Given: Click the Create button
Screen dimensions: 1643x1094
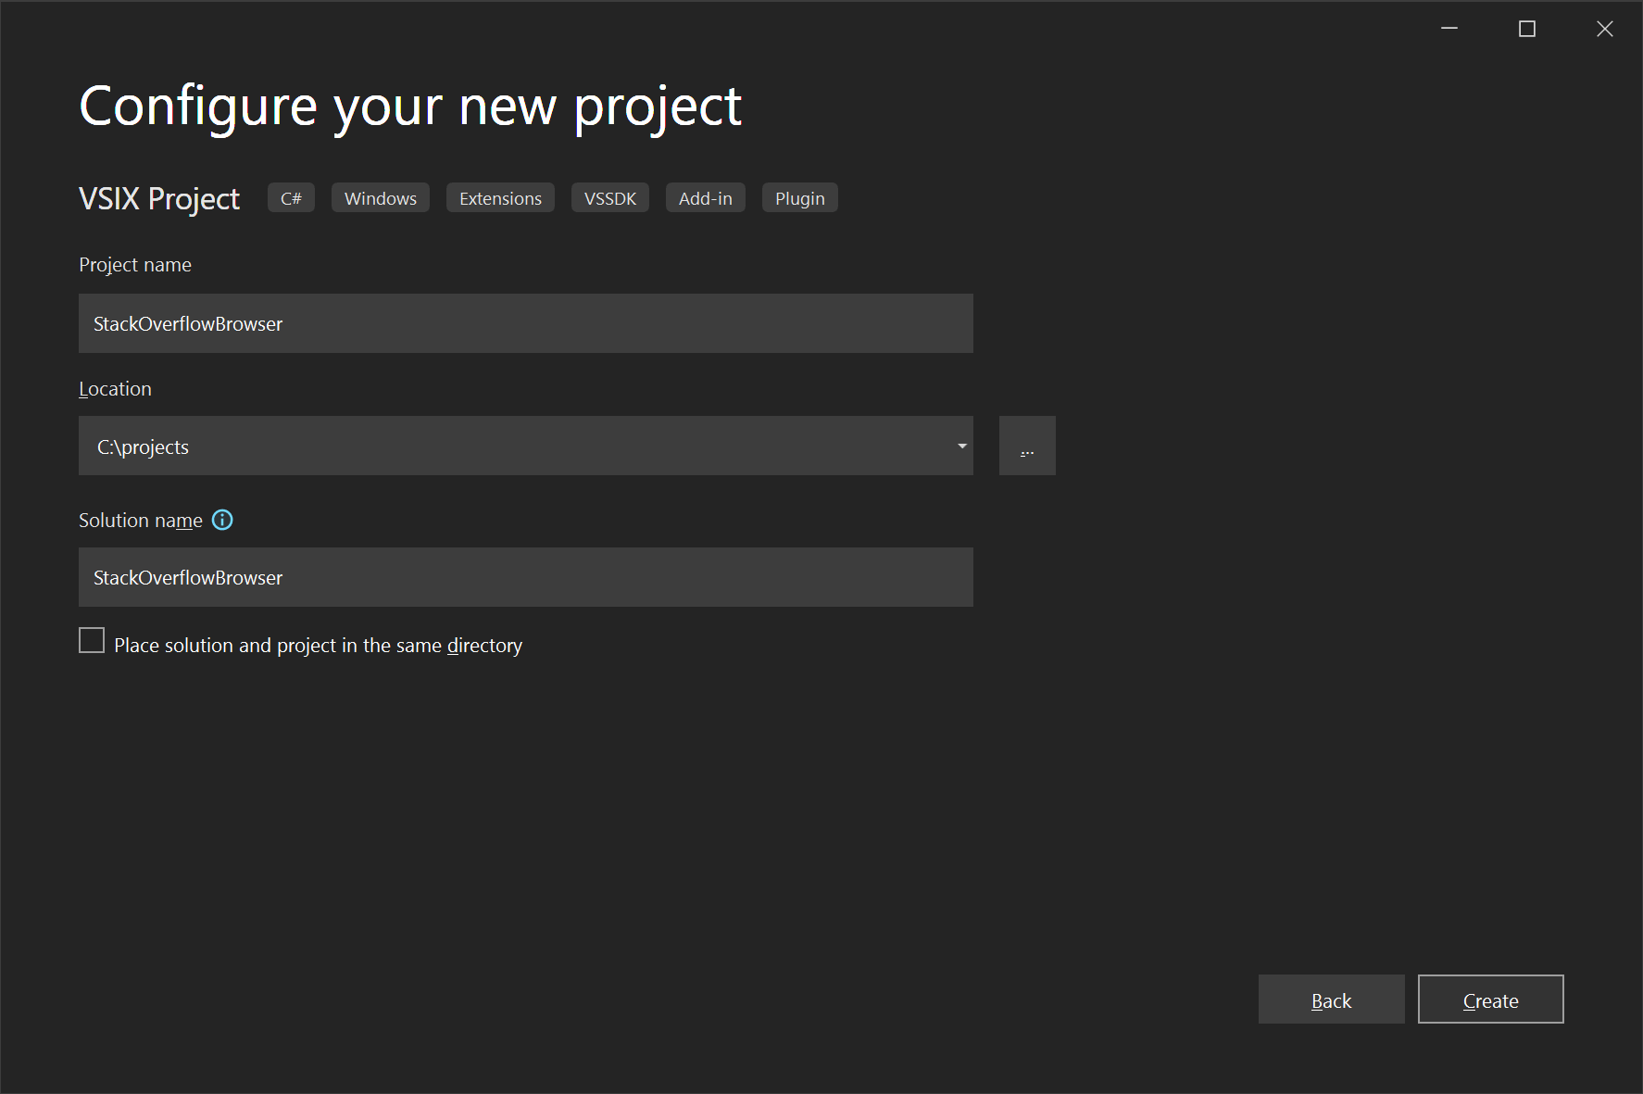Looking at the screenshot, I should pyautogui.click(x=1490, y=1000).
